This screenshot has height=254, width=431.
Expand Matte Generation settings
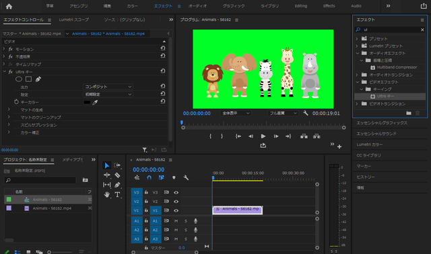point(9,110)
